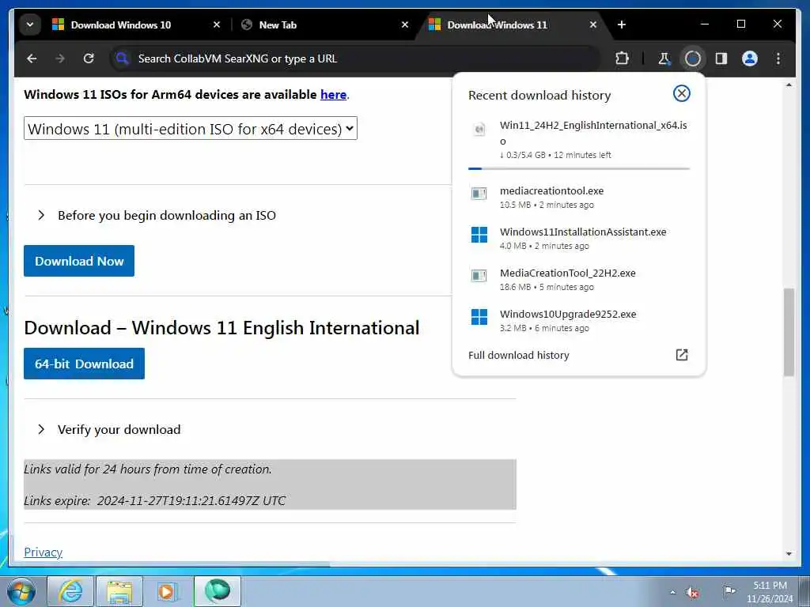The width and height of the screenshot is (810, 607).
Task: Click the Download Now button
Action: [x=79, y=261]
